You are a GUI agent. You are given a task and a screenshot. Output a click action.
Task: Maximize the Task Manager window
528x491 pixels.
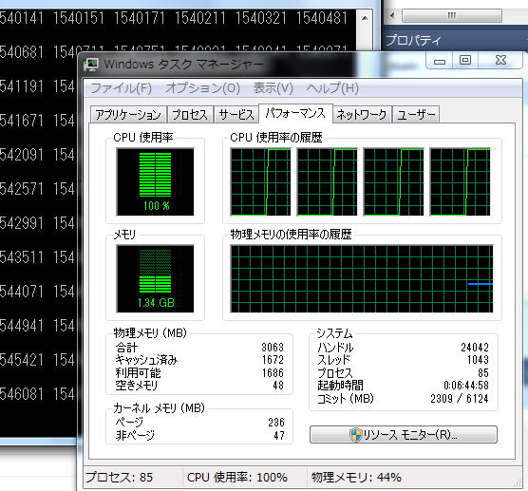pos(465,60)
